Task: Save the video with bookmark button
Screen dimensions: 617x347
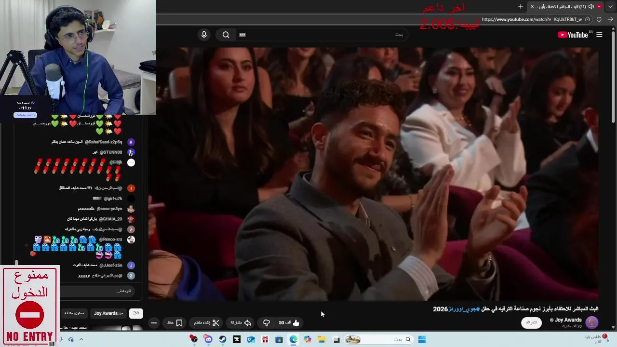Action: (175, 323)
